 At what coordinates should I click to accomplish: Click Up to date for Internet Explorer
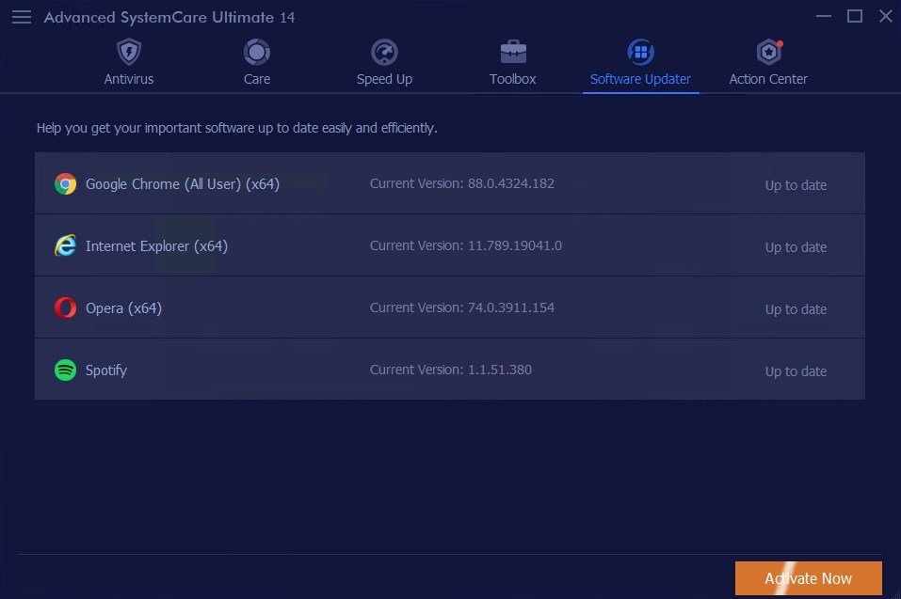click(796, 247)
